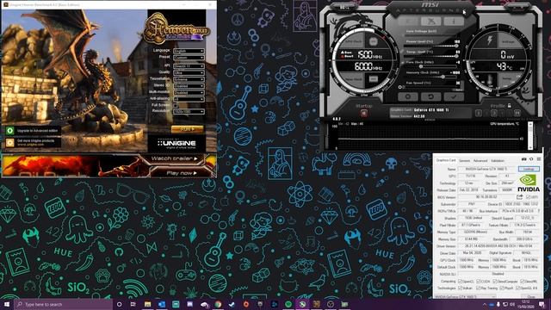Switch to GPU-Z Validation tab
The width and height of the screenshot is (551, 310).
point(498,160)
